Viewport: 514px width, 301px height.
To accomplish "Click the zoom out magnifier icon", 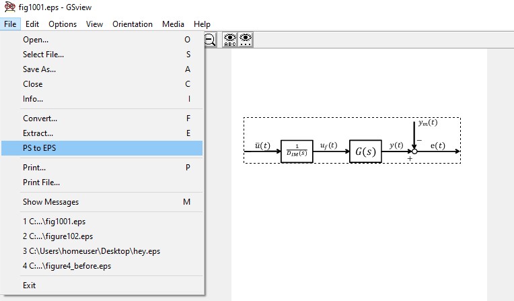I will (211, 40).
